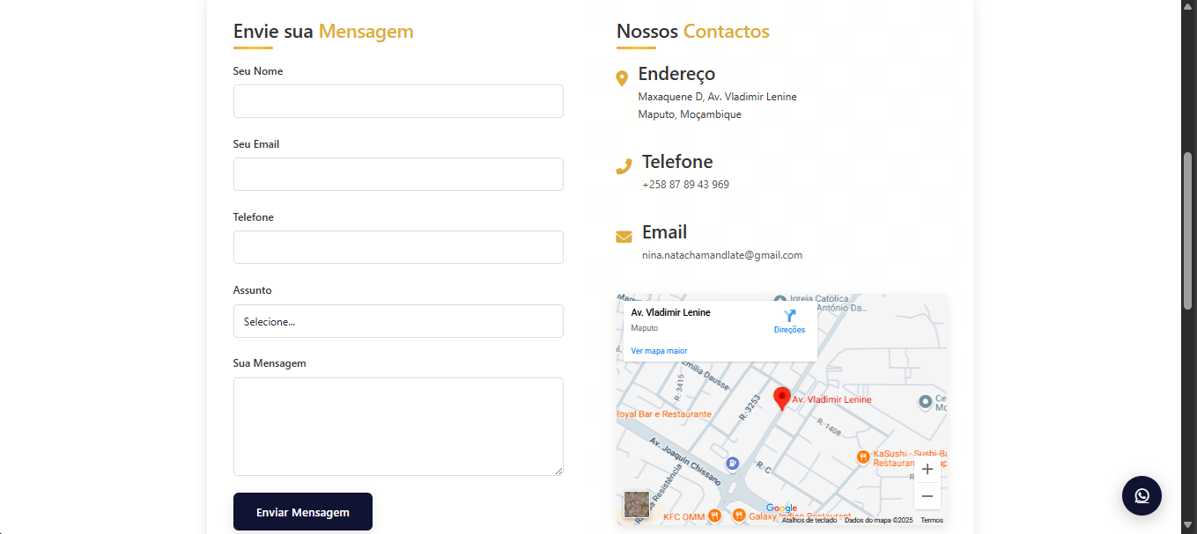This screenshot has height=534, width=1197.
Task: Open WhatsApp chat floating button
Action: point(1142,495)
